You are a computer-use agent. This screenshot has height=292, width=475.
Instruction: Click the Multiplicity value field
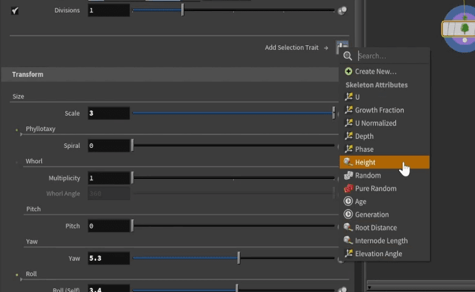point(109,178)
